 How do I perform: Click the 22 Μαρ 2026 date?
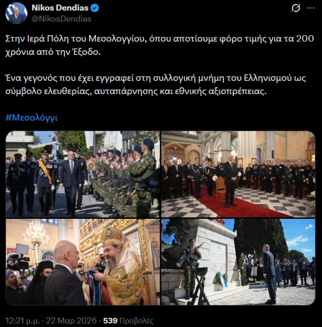71,320
